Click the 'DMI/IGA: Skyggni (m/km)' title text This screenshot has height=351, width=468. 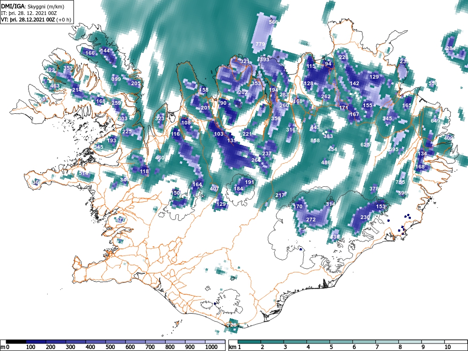[33, 7]
